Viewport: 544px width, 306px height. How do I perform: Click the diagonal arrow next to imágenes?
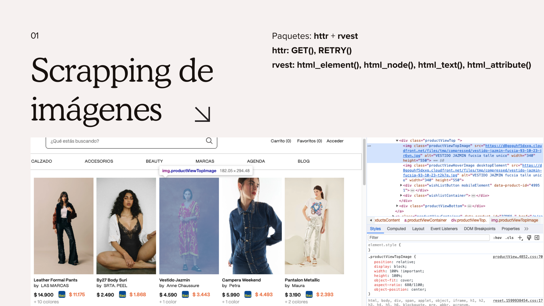[202, 114]
